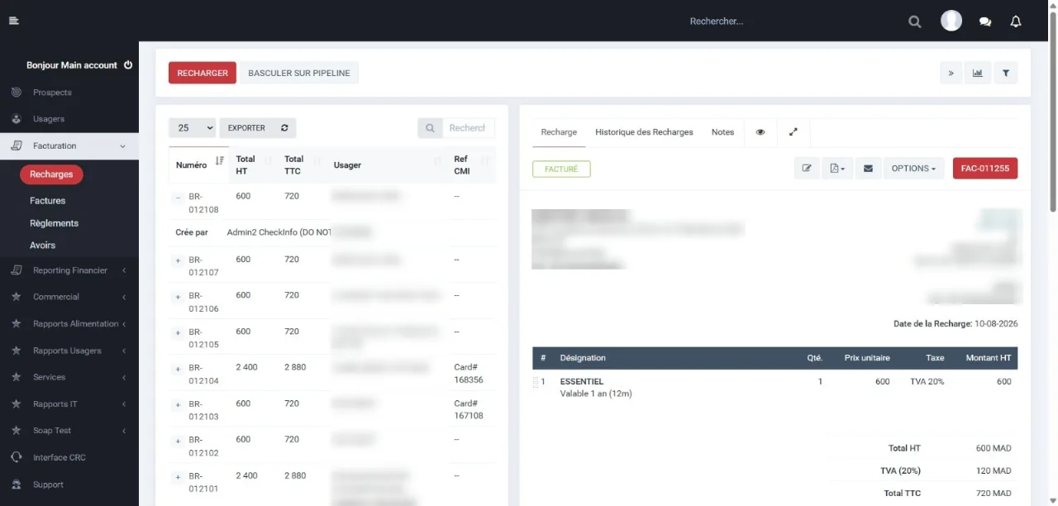The height and width of the screenshot is (506, 1058).
Task: Toggle the eye visibility tab icon
Action: (760, 132)
